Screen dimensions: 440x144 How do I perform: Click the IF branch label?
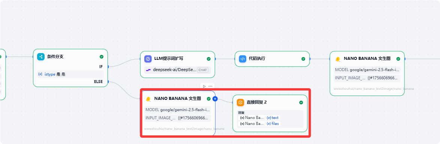101,67
